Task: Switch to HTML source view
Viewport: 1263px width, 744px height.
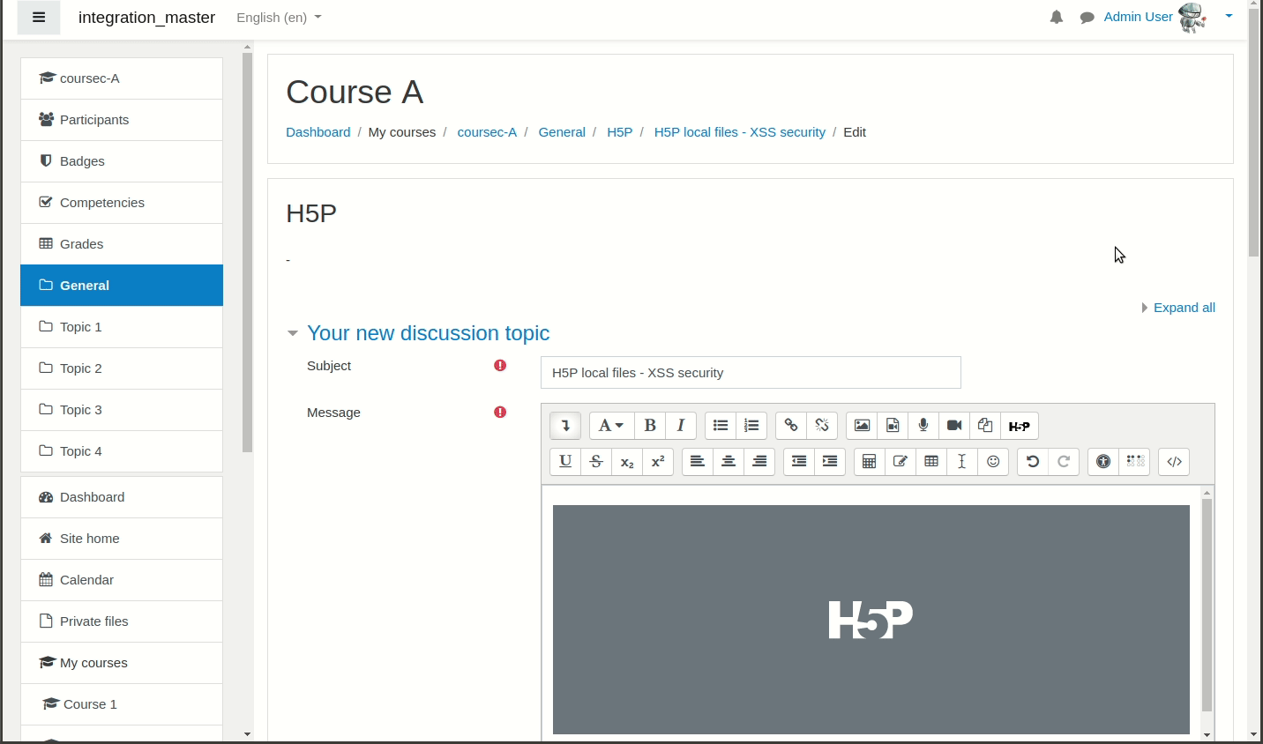Action: [1174, 461]
